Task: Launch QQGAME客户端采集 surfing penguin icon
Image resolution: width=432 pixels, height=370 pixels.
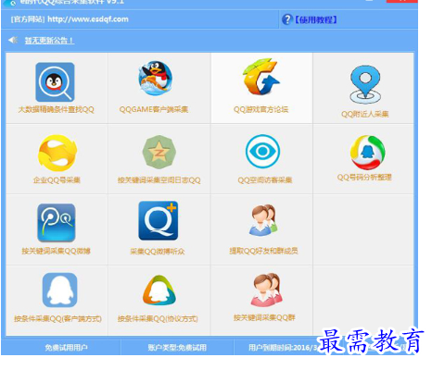Action: click(156, 78)
